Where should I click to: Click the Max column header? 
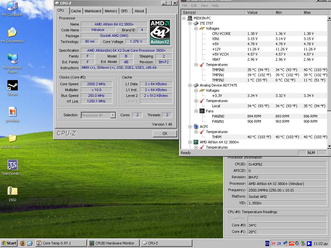[315, 13]
